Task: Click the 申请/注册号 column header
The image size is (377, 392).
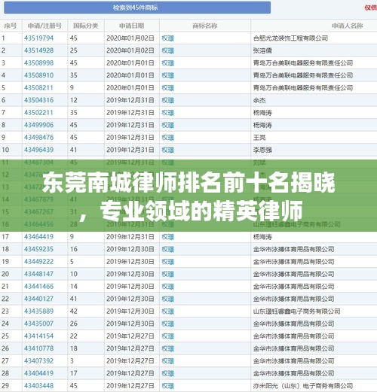Action: coord(44,26)
